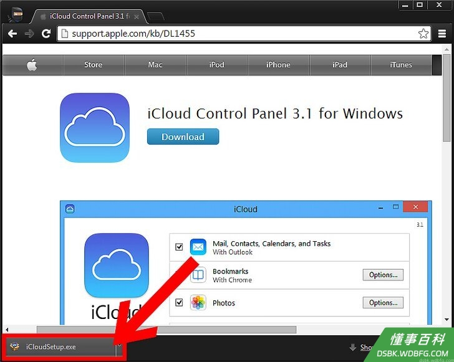Minimize the Chrome browser window
This screenshot has height=362, width=454.
click(405, 6)
